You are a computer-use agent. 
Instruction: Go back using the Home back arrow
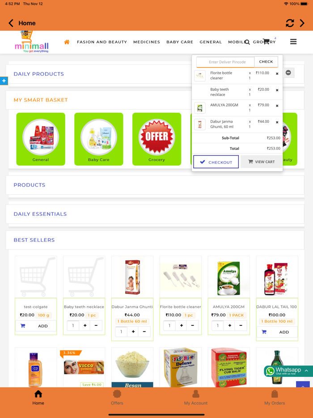pyautogui.click(x=11, y=23)
